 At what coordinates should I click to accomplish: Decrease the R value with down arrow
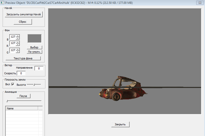(x=18, y=45)
